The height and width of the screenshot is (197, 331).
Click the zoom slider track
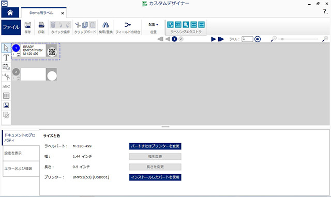click(298, 39)
